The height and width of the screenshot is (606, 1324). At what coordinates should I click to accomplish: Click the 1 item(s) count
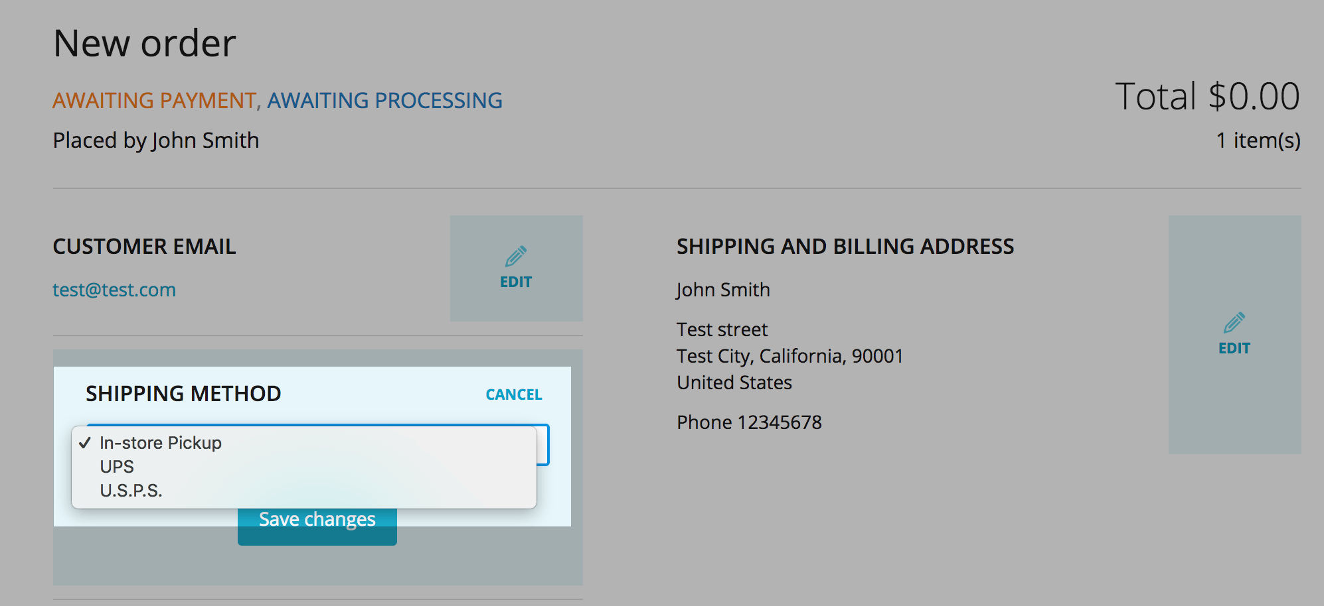pyautogui.click(x=1258, y=140)
